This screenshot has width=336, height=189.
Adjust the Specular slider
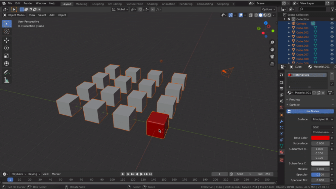point(320,175)
